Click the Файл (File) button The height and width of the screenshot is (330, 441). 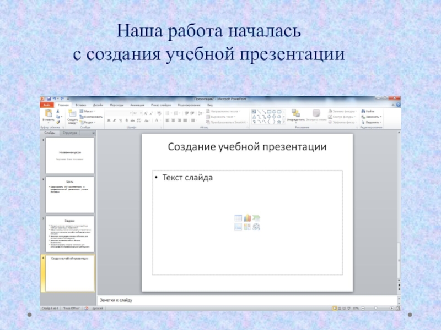click(x=47, y=105)
